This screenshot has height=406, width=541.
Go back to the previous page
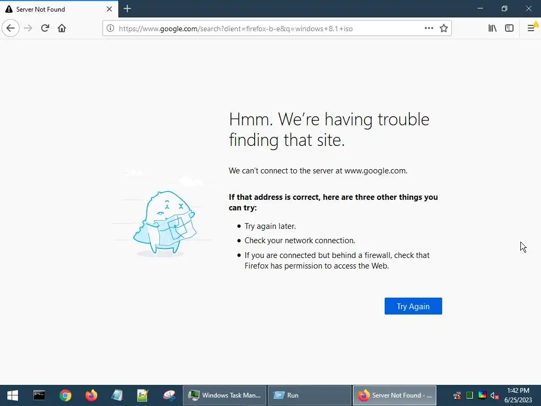point(11,29)
